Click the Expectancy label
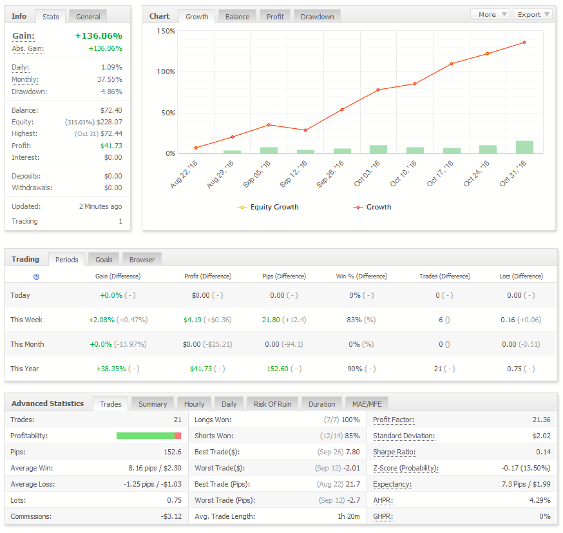 (x=392, y=484)
